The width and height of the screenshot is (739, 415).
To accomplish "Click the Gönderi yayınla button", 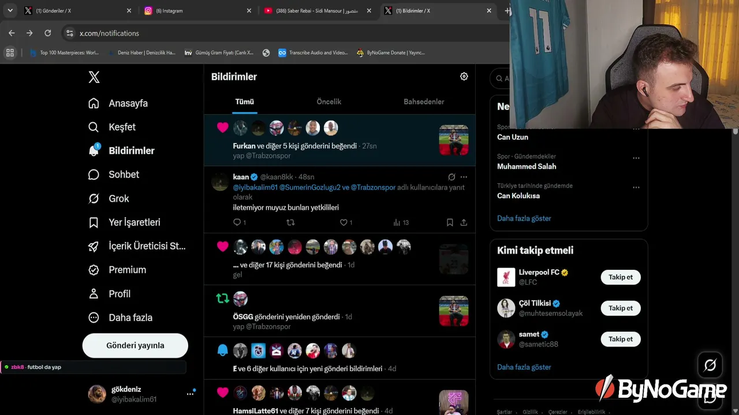I will [x=135, y=345].
